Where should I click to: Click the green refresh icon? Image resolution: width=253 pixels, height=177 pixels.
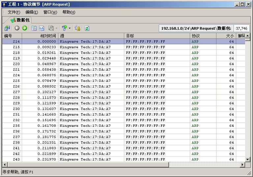click(x=87, y=28)
